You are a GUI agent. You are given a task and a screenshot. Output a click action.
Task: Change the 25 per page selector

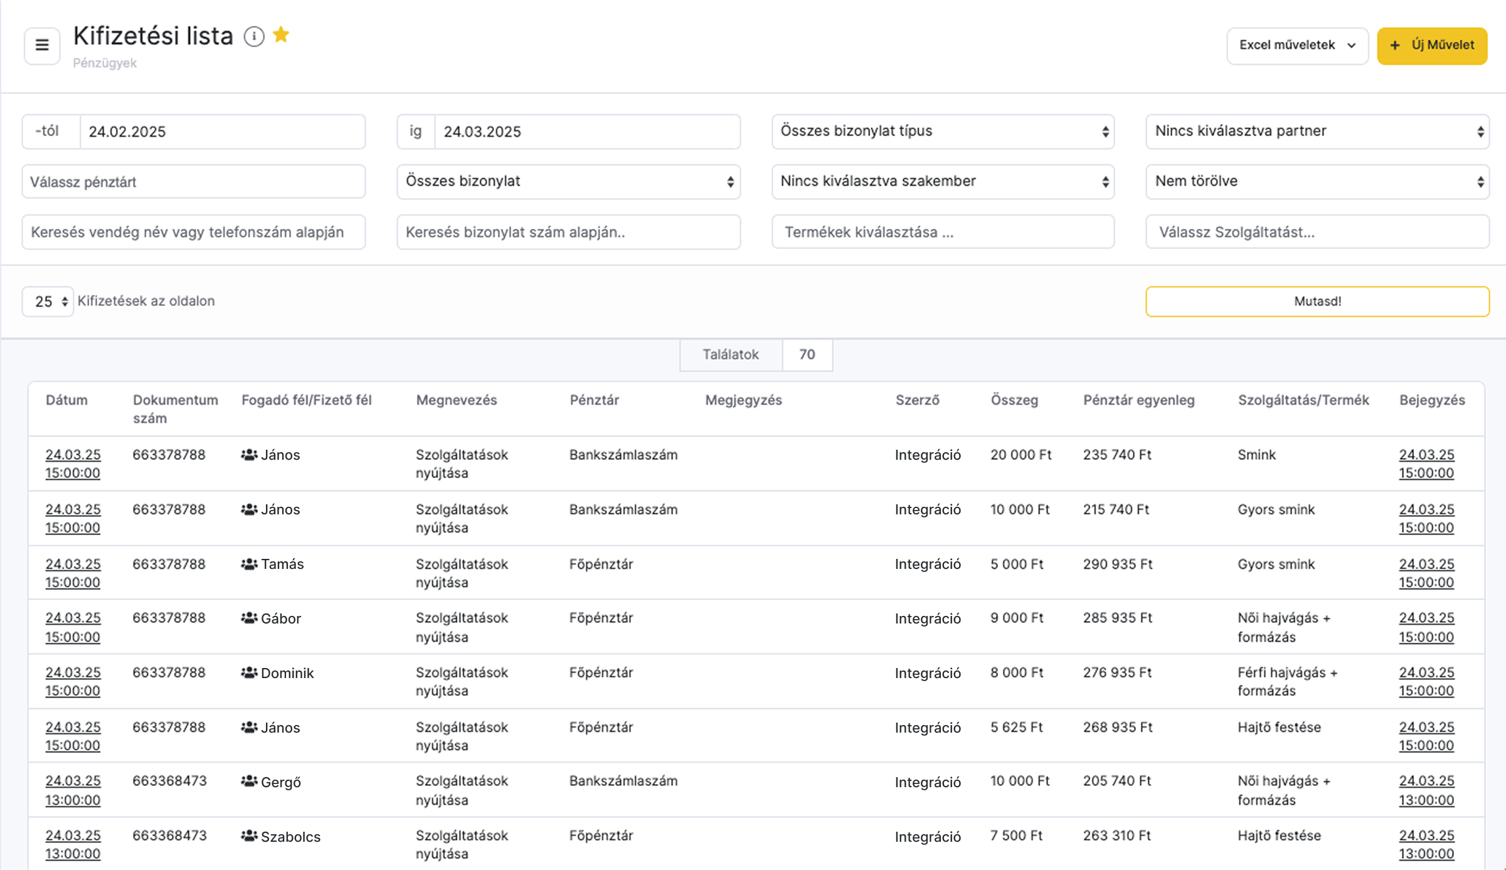click(48, 302)
